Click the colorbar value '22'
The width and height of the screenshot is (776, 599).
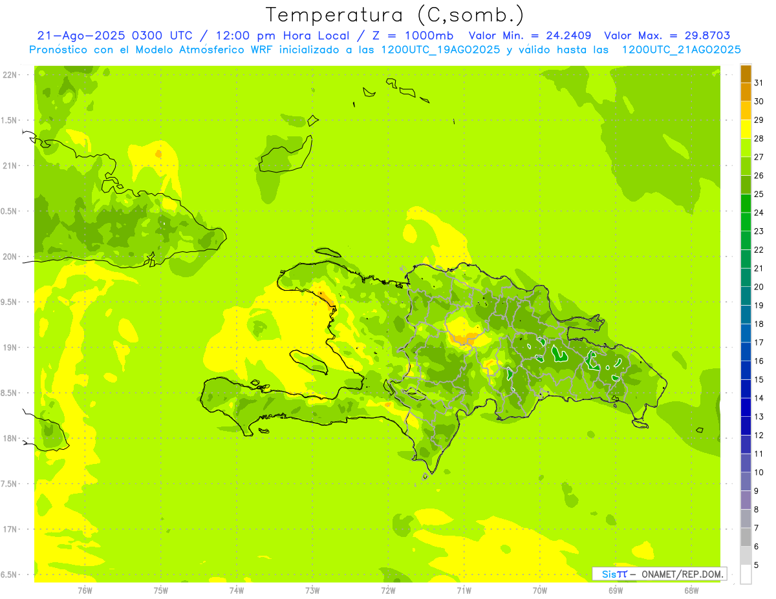click(759, 250)
